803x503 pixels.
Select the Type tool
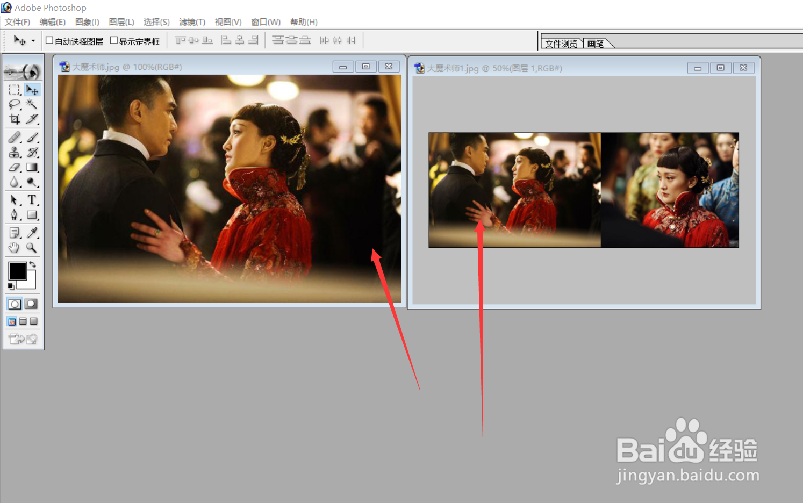32,200
